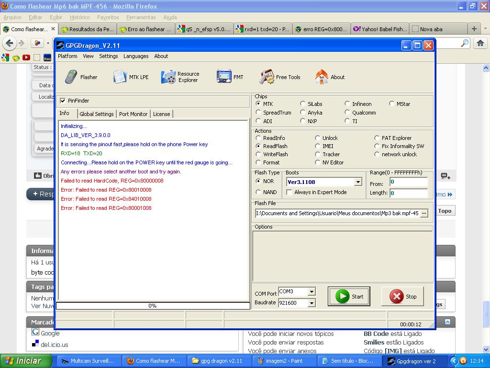The height and width of the screenshot is (368, 490).
Task: Launch the Resource Explorer
Action: coord(180,77)
